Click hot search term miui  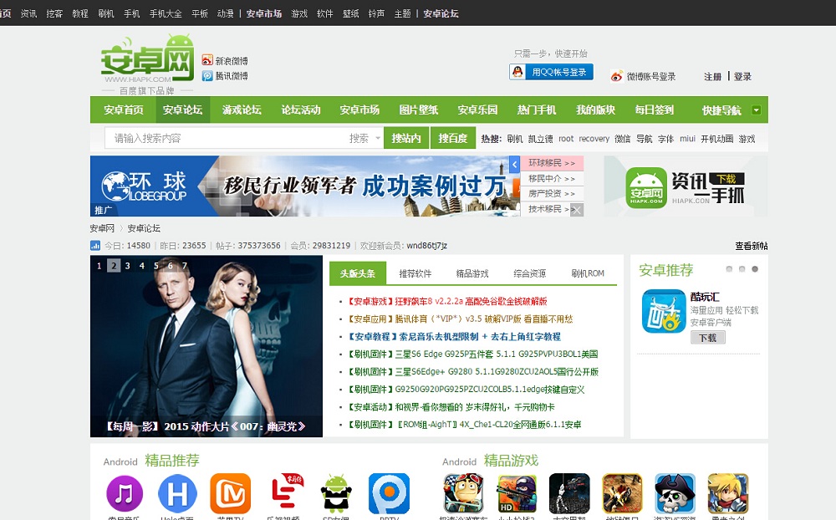pyautogui.click(x=687, y=139)
